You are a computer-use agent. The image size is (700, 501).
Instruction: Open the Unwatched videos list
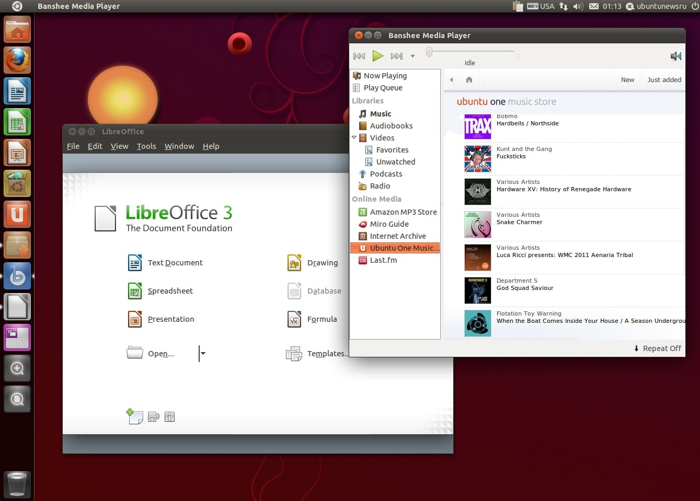tap(395, 162)
